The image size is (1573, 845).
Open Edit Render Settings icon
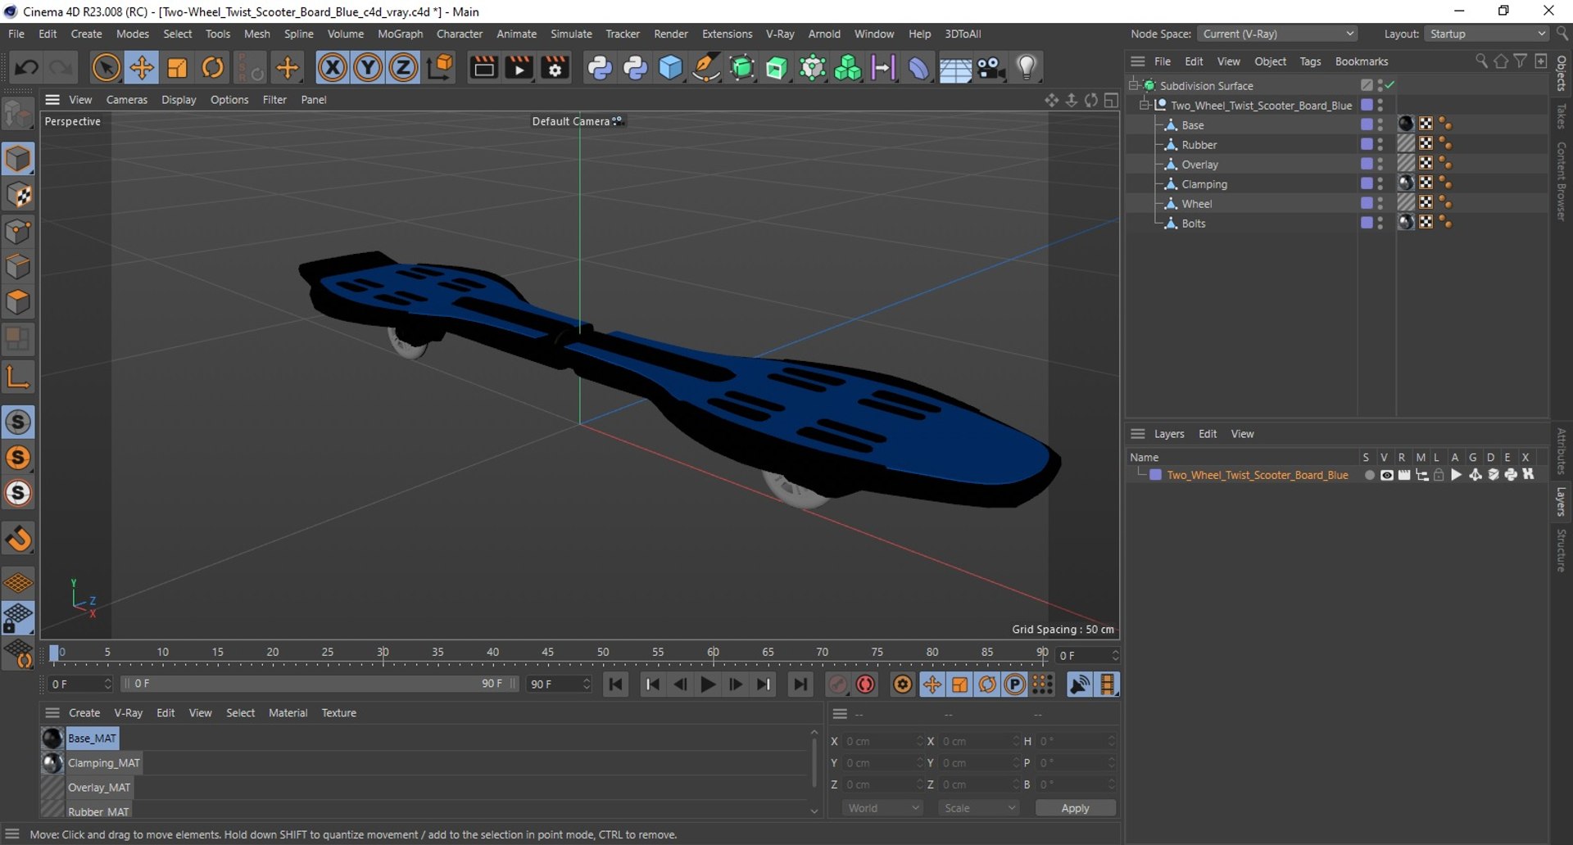[x=555, y=68]
